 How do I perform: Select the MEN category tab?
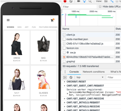pos(19,27)
